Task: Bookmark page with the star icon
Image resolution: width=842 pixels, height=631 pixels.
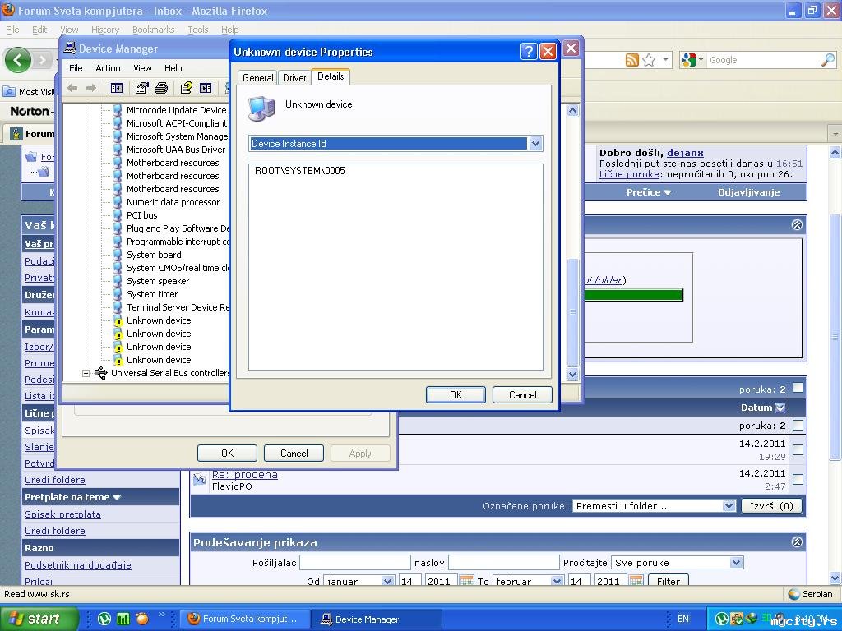Action: point(649,60)
